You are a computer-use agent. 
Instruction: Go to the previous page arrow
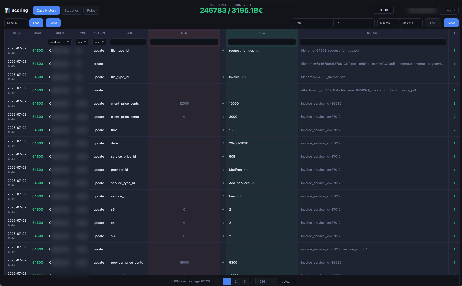tap(218, 281)
